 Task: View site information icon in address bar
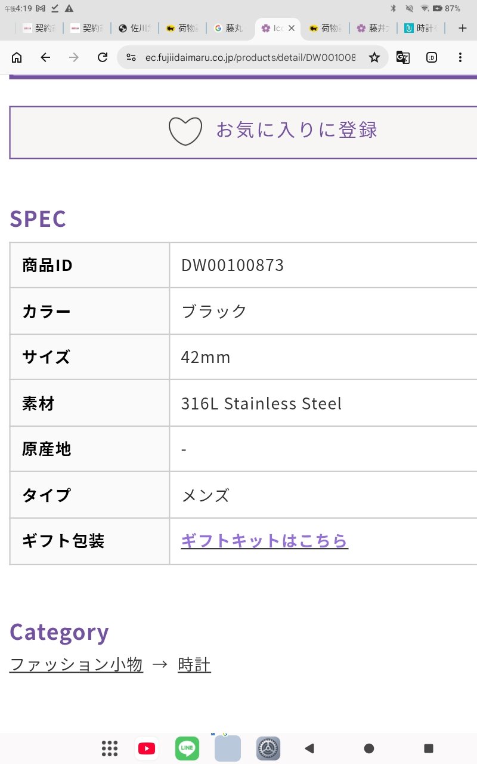click(x=131, y=57)
